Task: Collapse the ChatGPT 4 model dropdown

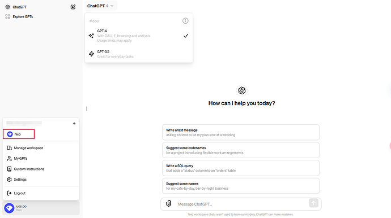Action: 100,6
